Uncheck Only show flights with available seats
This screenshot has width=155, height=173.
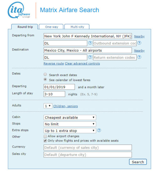coord(45,141)
